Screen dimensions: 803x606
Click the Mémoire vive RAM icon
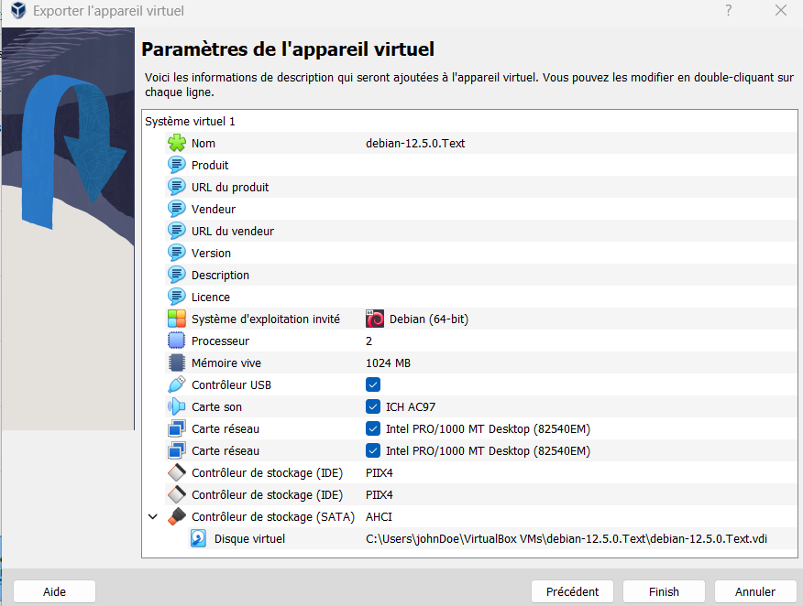pyautogui.click(x=177, y=363)
